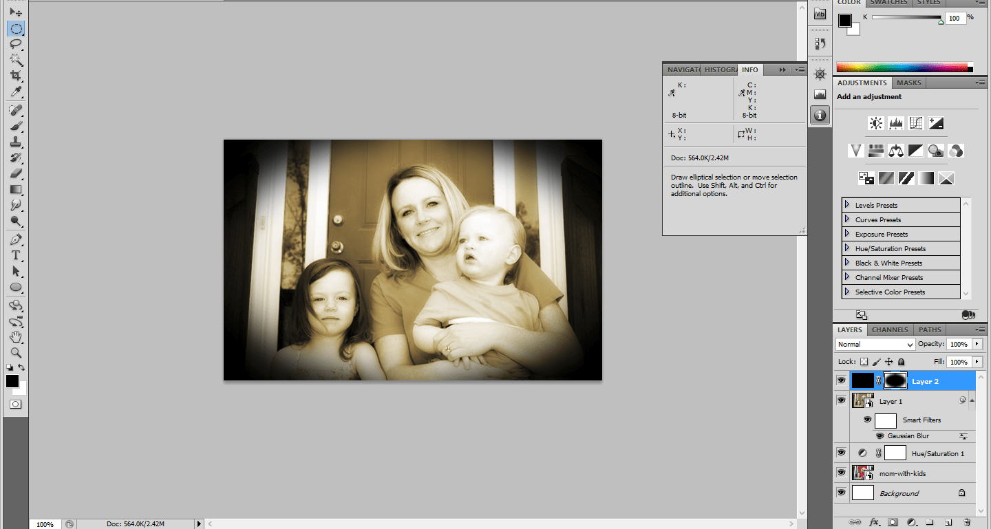Screen dimensions: 991x529
Task: Add a Black & White adjustment
Action: (916, 150)
